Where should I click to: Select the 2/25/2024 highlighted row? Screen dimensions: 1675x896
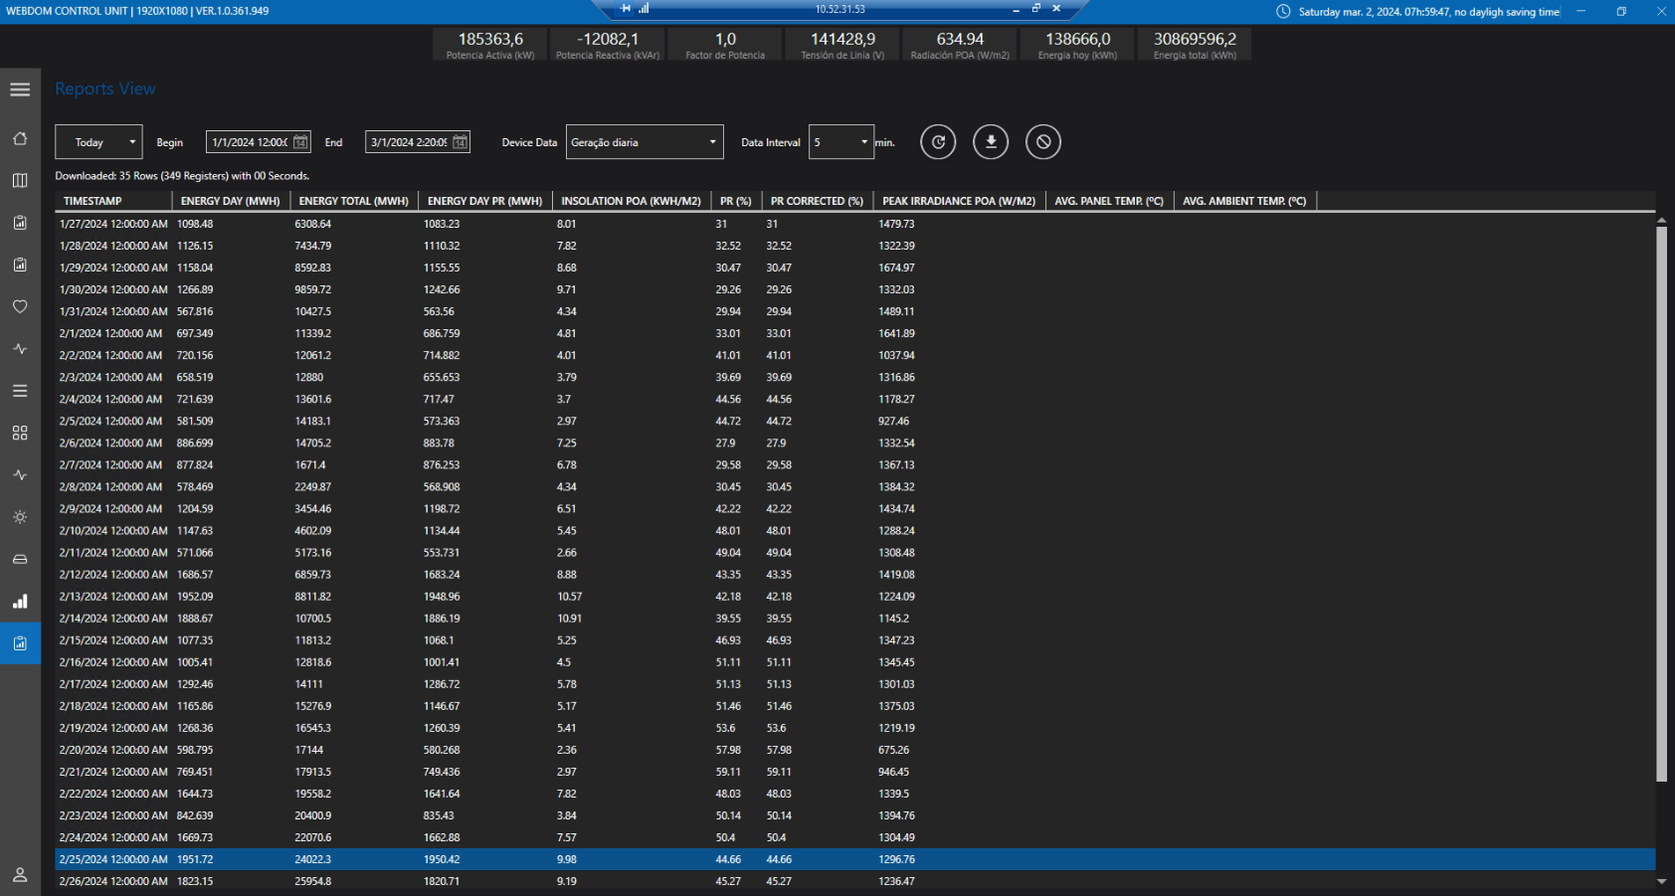click(855, 859)
